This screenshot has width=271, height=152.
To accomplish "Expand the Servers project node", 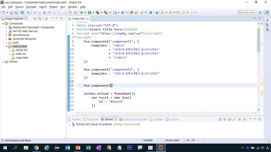I will pyautogui.click(x=3, y=62).
